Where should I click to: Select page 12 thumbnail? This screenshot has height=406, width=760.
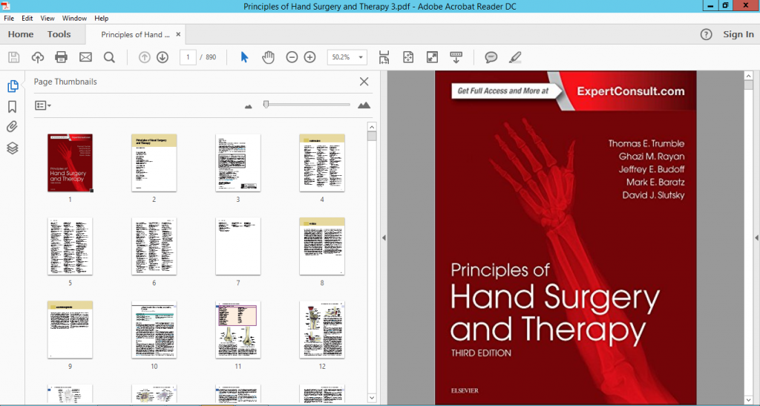click(x=322, y=330)
